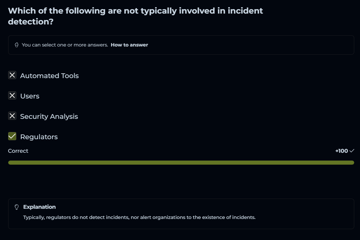Click the 'Correct' result label
This screenshot has width=360, height=240.
pyautogui.click(x=18, y=151)
